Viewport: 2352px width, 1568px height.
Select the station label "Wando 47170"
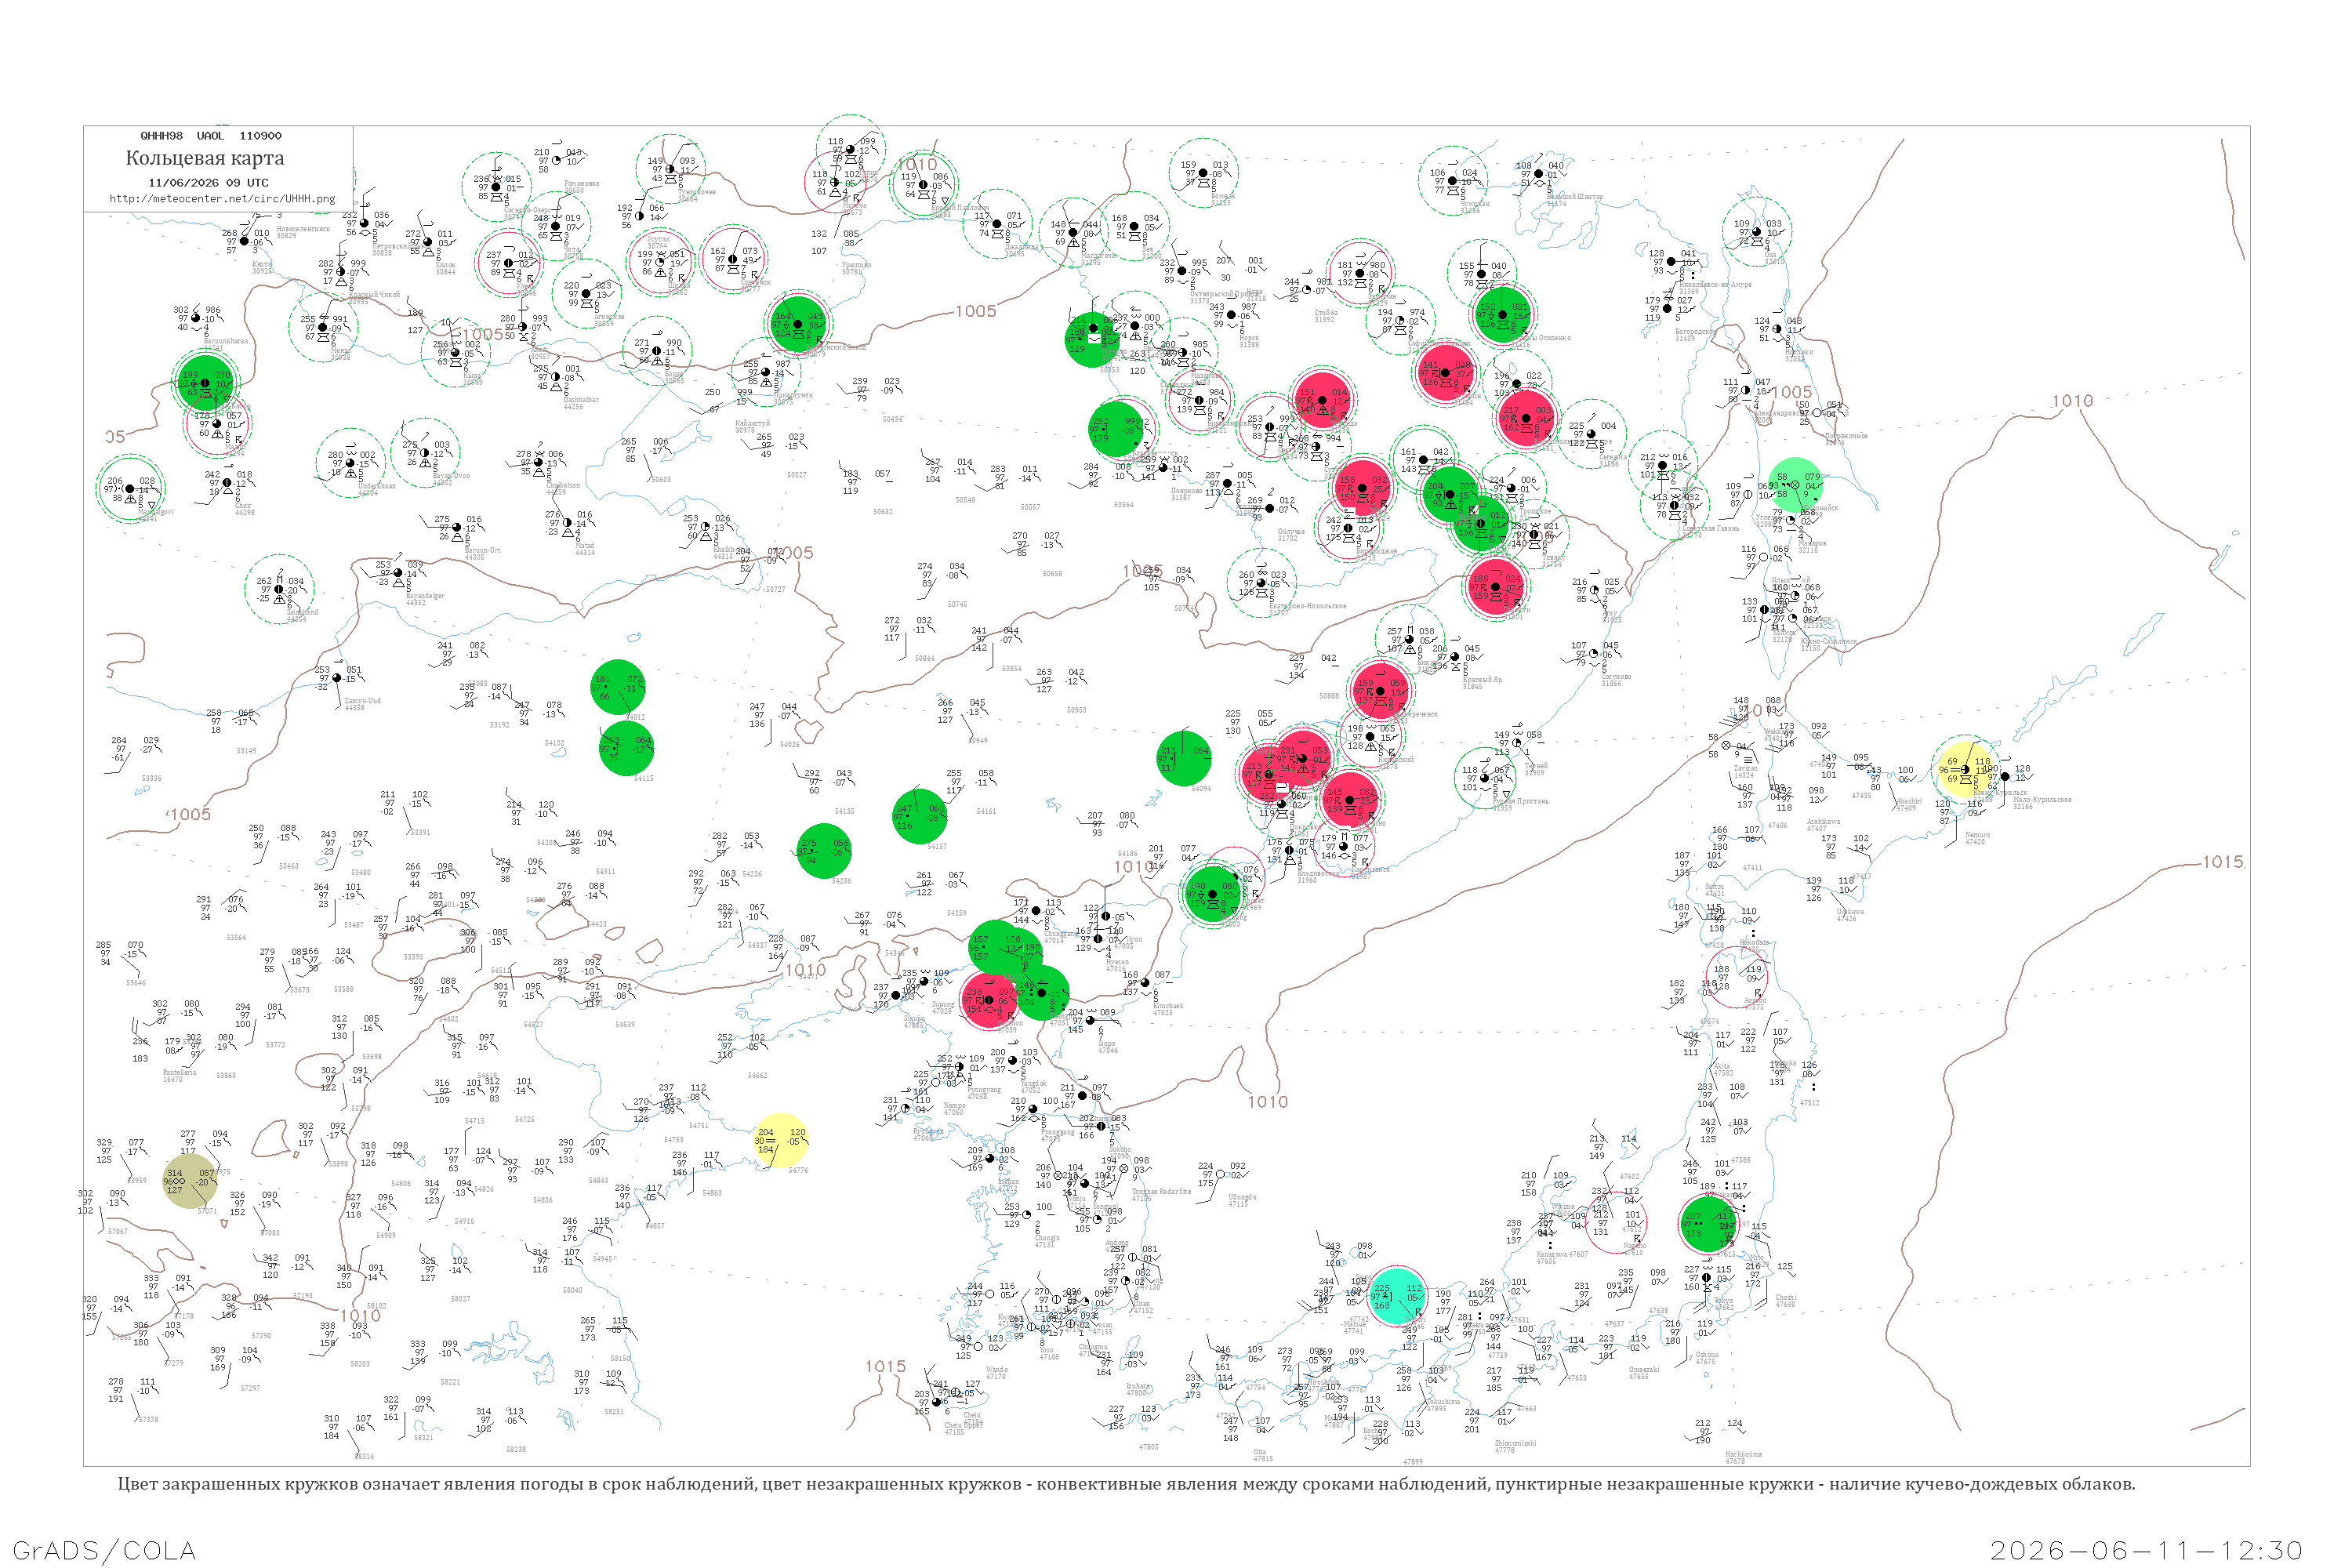(997, 1373)
